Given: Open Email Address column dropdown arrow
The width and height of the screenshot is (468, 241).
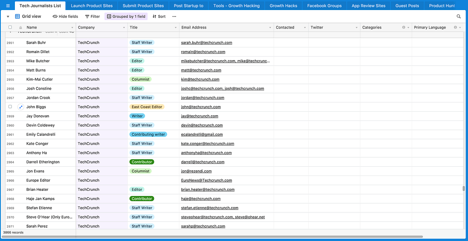Looking at the screenshot, I should (x=270, y=27).
